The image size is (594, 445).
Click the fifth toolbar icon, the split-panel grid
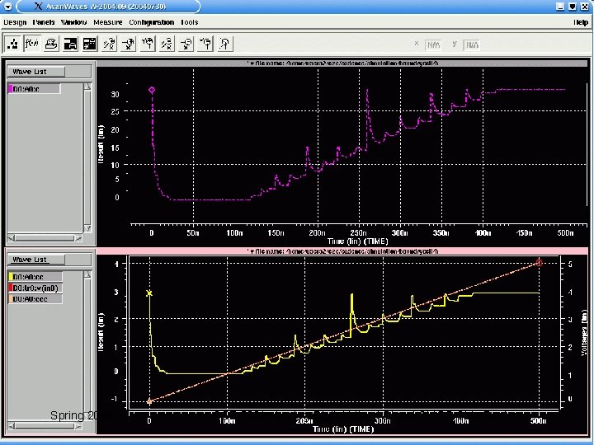[x=90, y=43]
